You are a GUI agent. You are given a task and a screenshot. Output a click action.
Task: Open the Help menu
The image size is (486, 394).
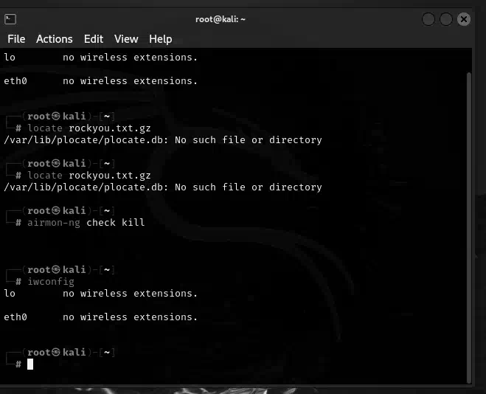point(161,39)
